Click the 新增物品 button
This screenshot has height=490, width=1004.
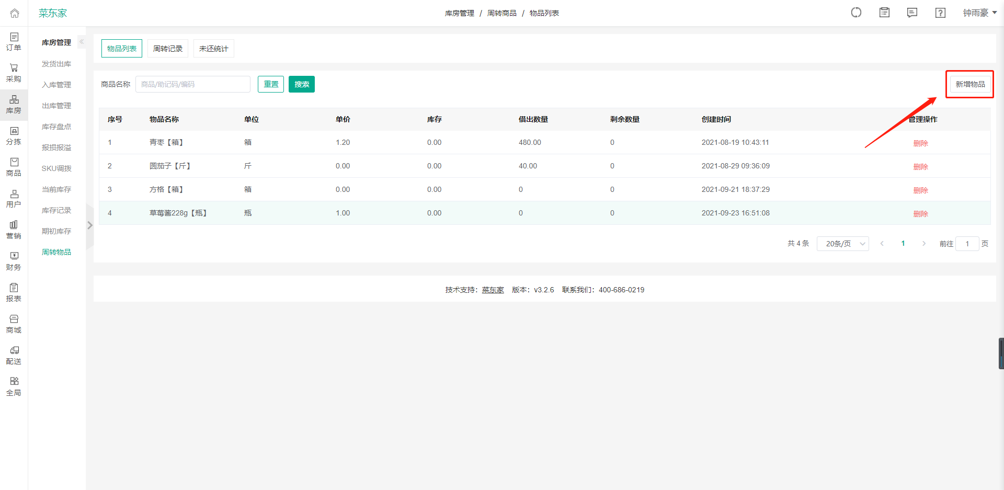[x=970, y=84]
